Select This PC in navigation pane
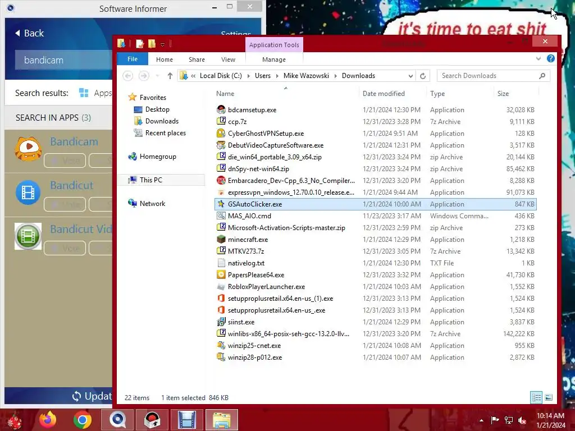Viewport: 575px width, 431px height. [x=150, y=180]
